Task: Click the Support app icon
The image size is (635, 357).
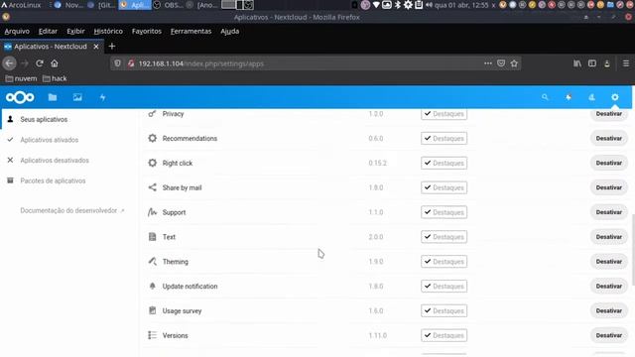Action: pos(152,212)
